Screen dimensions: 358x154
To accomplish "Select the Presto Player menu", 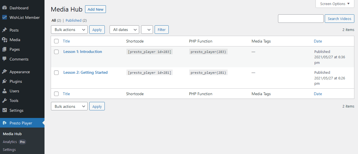I will click(22, 123).
